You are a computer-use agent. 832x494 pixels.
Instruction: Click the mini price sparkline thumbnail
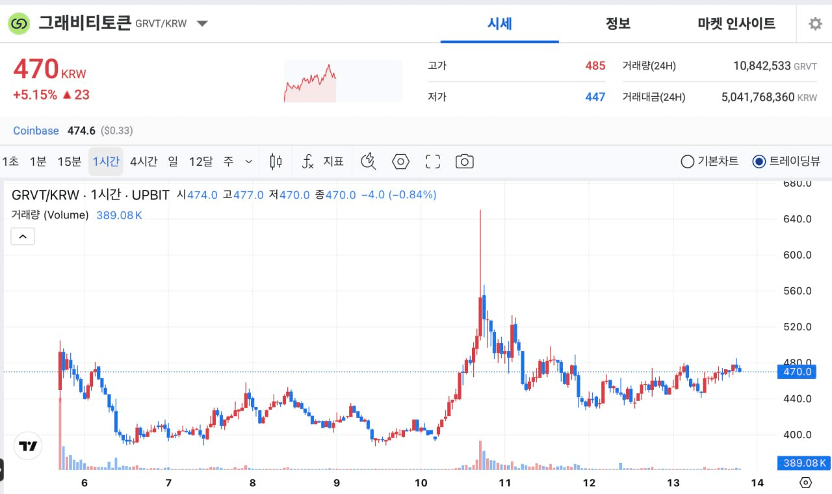point(343,81)
